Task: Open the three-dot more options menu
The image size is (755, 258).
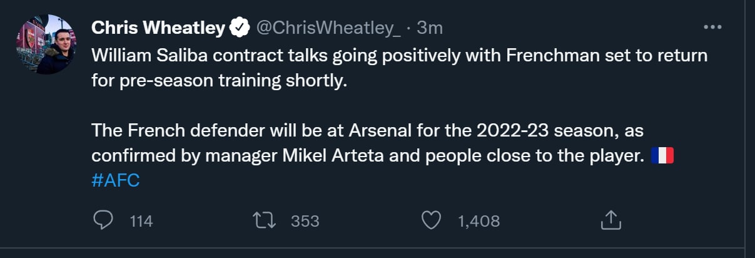Action: 712,28
